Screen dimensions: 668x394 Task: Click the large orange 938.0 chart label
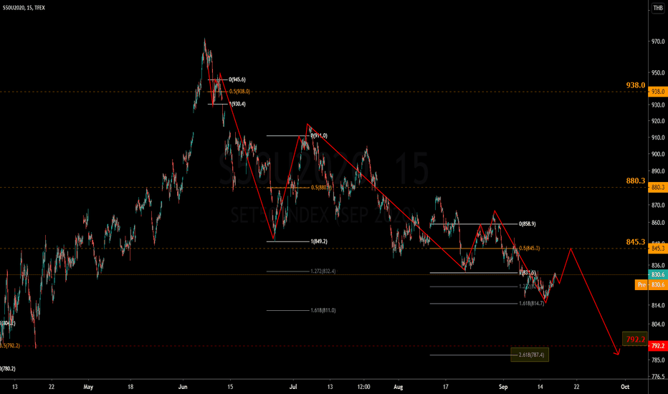click(636, 85)
